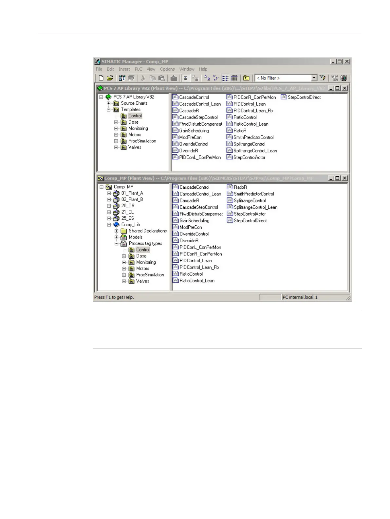Viewport: 390px width, 519px height.
Task: Select OverrideControl in the library pane
Action: point(194,144)
